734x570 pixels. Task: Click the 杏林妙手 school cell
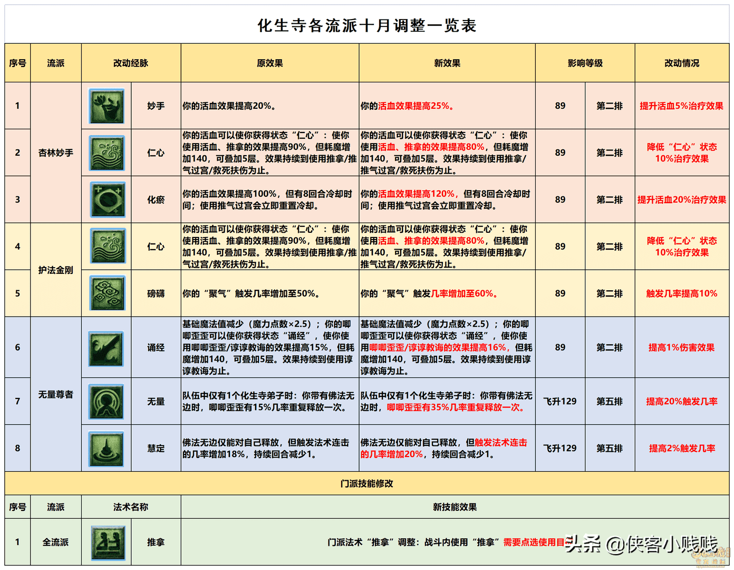(56, 153)
